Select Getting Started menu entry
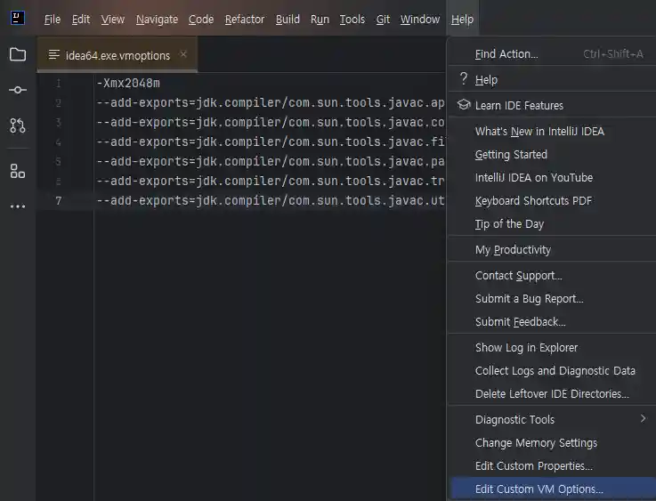 tap(552, 154)
